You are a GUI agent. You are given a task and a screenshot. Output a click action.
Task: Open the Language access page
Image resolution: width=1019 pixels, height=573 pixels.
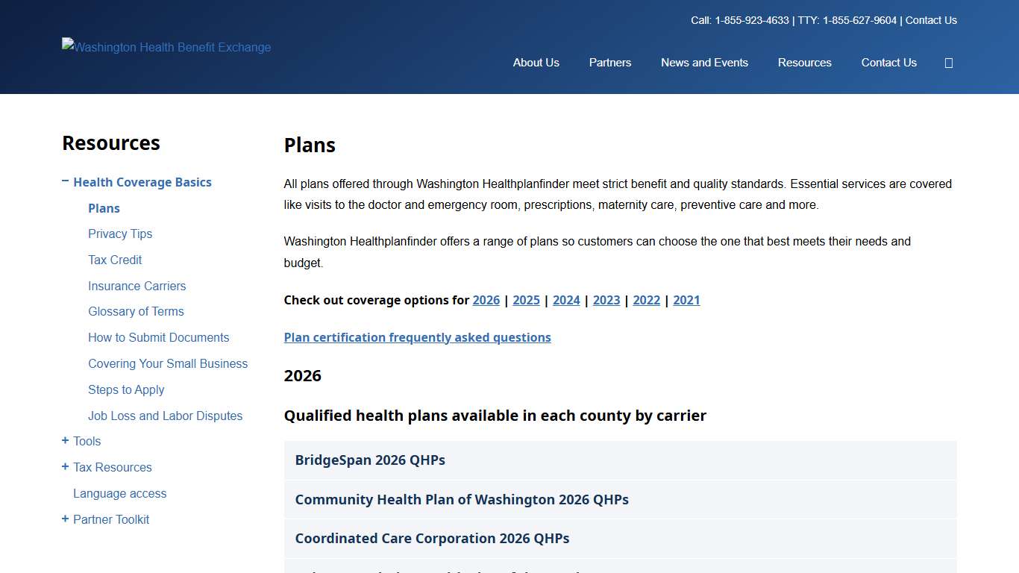(119, 493)
